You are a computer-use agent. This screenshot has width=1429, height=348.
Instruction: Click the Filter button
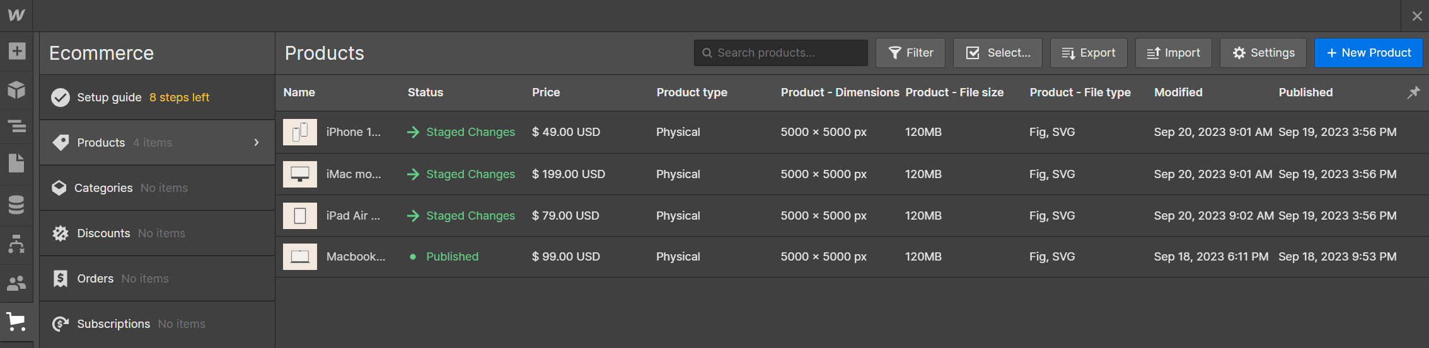(x=910, y=53)
